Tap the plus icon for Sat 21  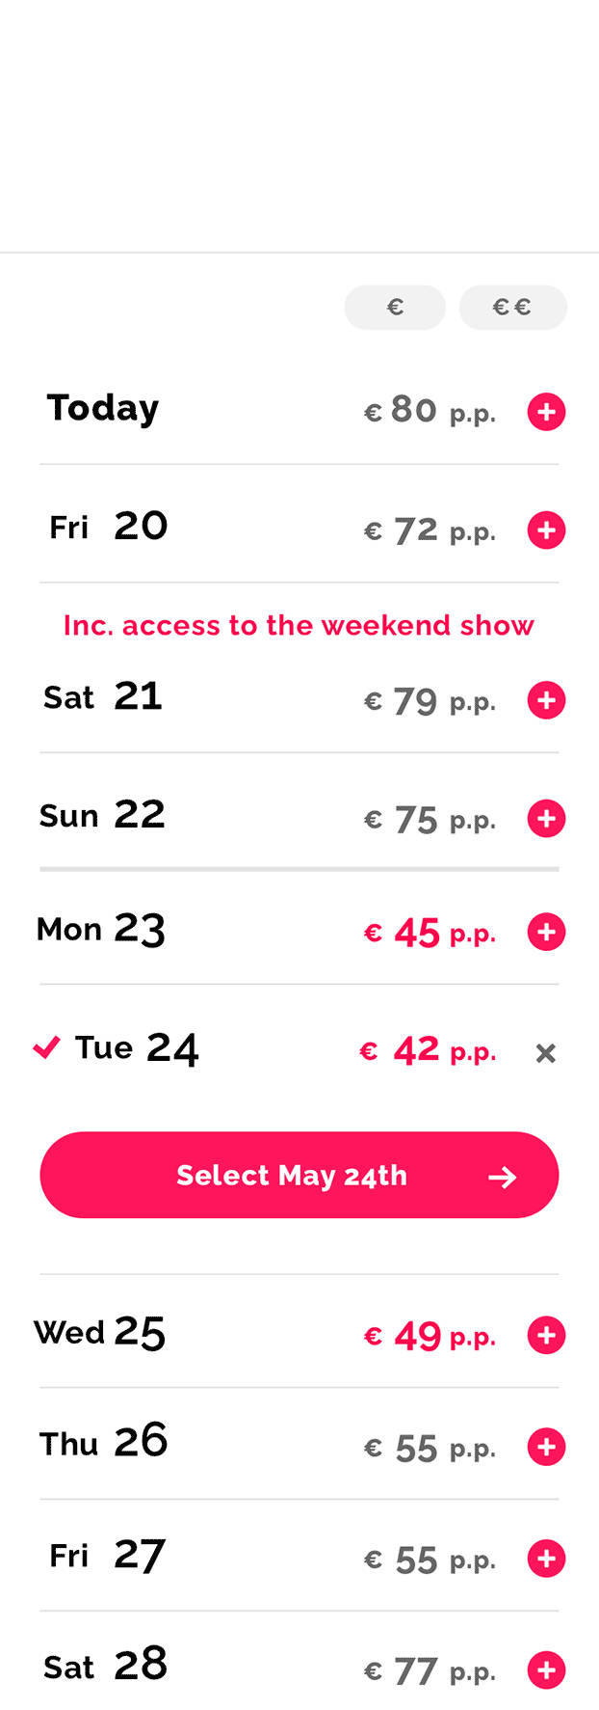(x=546, y=700)
